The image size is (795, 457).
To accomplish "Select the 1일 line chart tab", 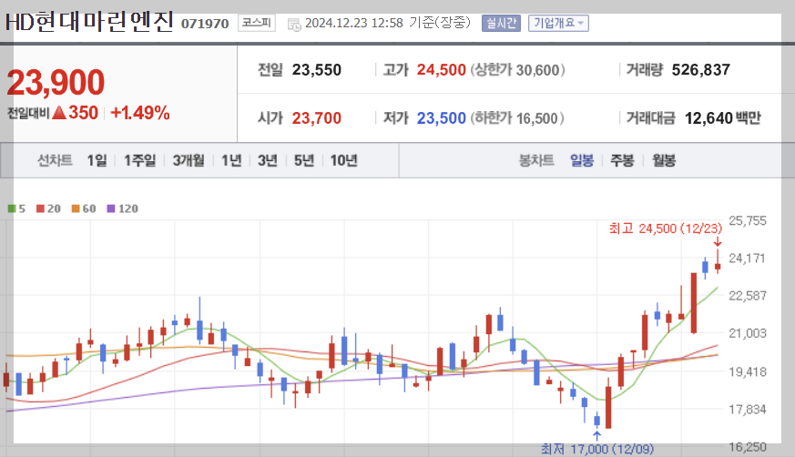I will point(97,160).
